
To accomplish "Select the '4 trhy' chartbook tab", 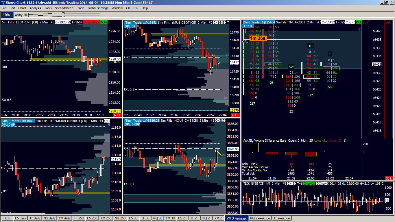I will 7,15.
